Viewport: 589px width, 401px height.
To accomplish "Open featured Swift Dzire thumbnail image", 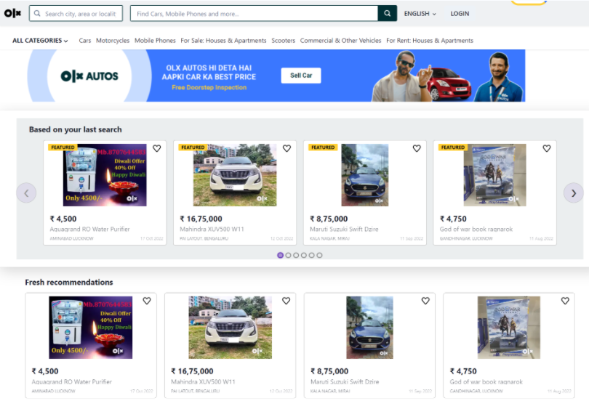I will tap(365, 175).
